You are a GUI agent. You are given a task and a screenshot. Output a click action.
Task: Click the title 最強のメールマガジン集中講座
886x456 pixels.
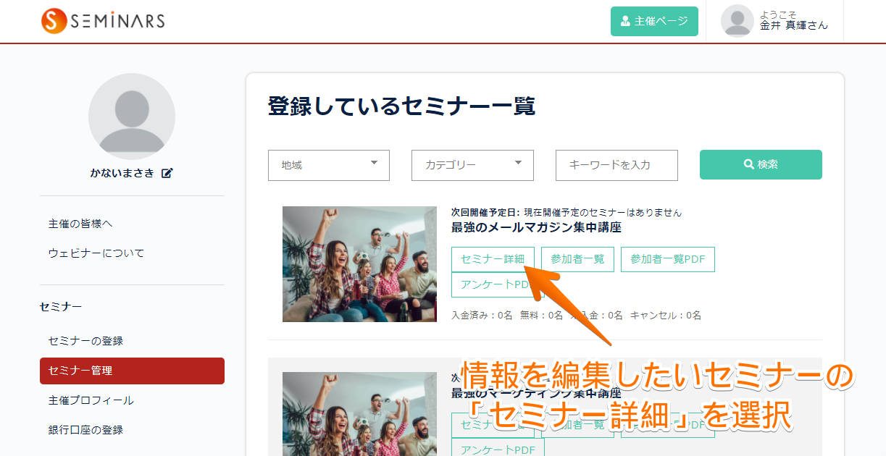(x=536, y=227)
